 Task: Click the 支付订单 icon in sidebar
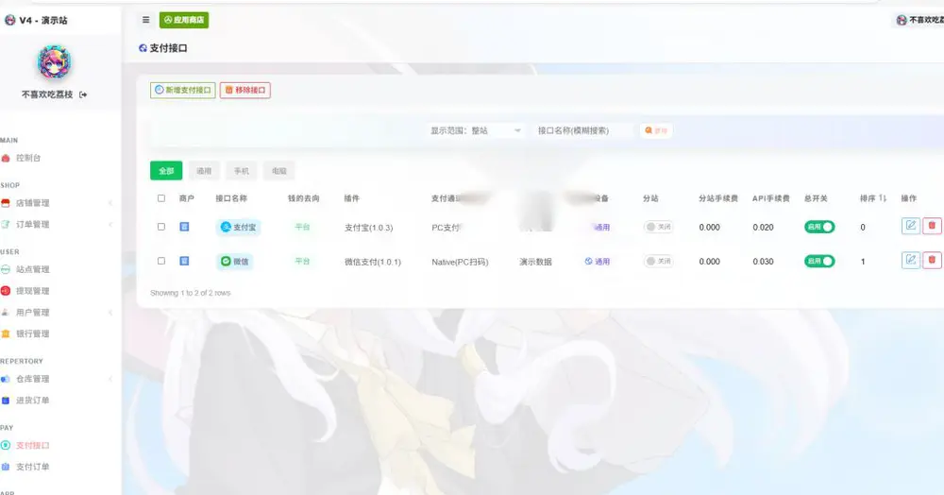(x=6, y=466)
